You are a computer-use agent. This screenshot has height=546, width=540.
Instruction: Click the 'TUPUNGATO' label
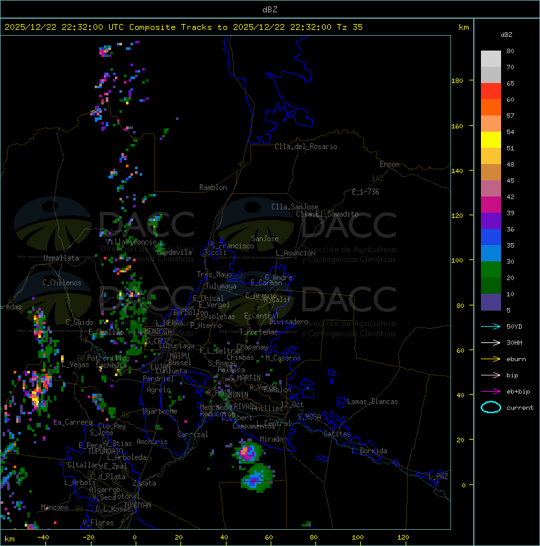pos(105,451)
